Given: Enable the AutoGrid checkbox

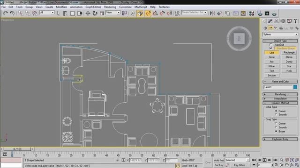Looking at the screenshot, I should [x=271, y=45].
